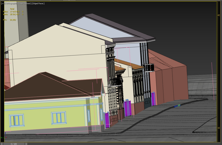Select the center blue window on yellow wall

pyautogui.click(x=59, y=118)
